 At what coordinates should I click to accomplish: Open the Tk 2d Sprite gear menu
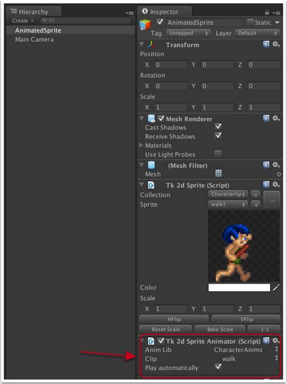[x=276, y=184]
